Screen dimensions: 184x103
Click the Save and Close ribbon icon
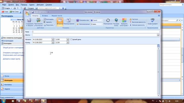(x=30, y=22)
